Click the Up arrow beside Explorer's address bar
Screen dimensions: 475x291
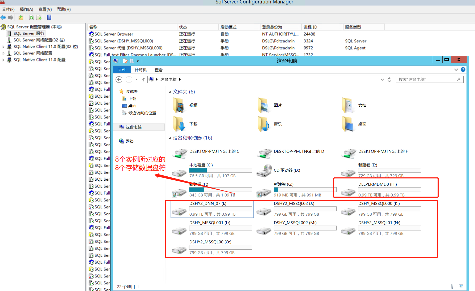pyautogui.click(x=143, y=79)
